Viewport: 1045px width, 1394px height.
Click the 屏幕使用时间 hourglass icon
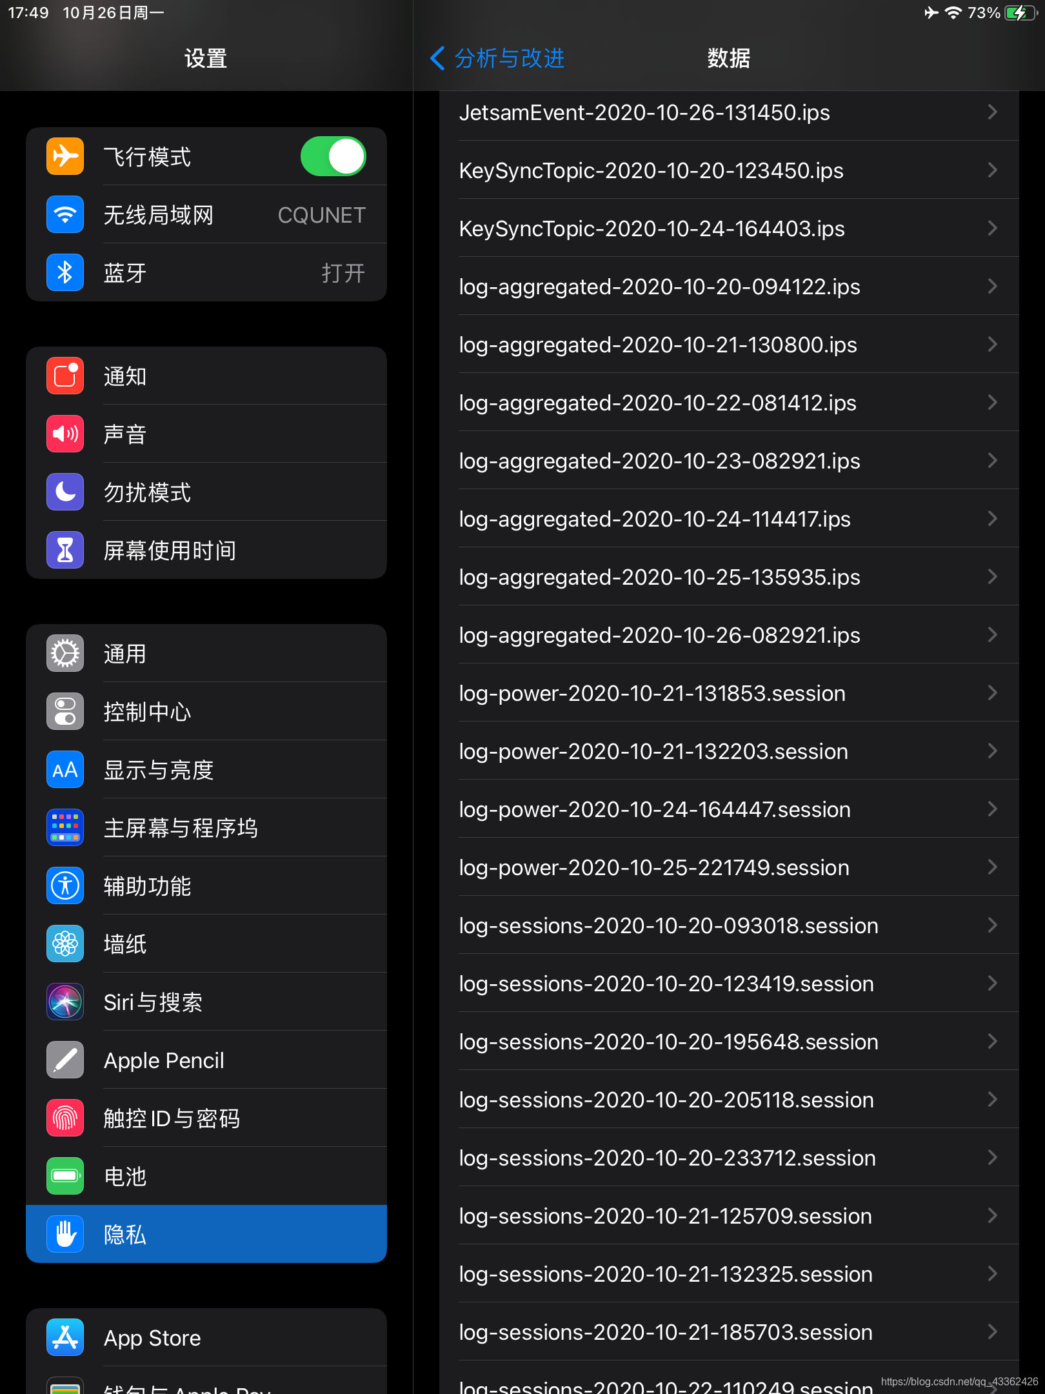pos(65,550)
